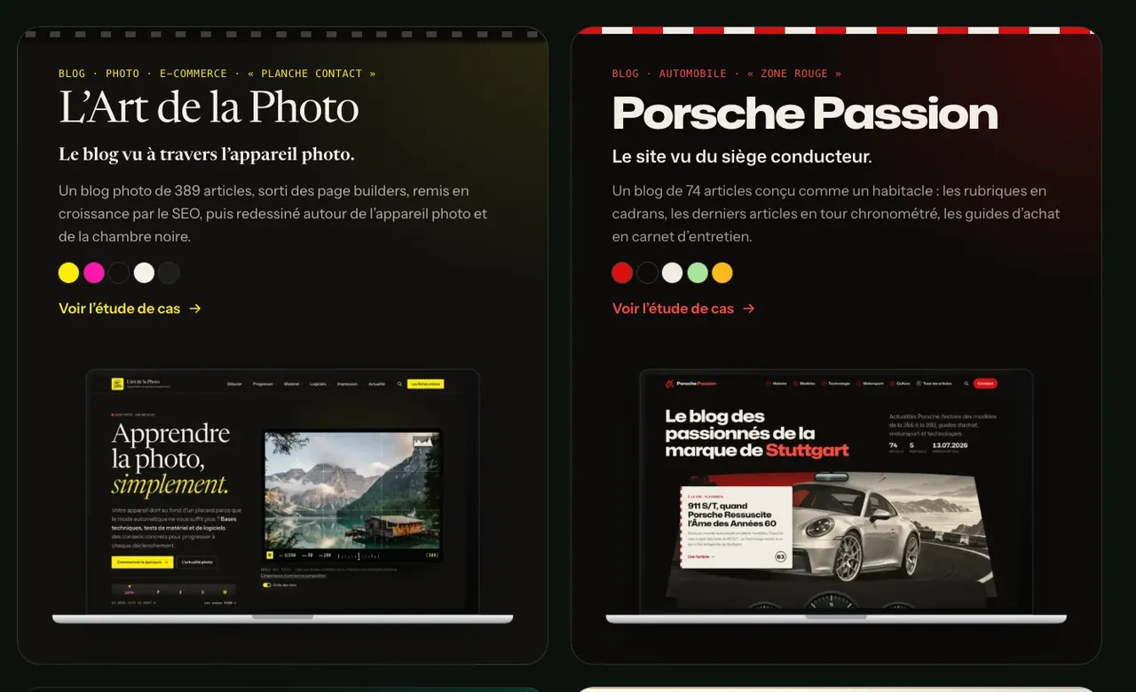The height and width of the screenshot is (692, 1136).
Task: Click the "Apprendre la photo, simplement." headline
Action: [x=170, y=460]
